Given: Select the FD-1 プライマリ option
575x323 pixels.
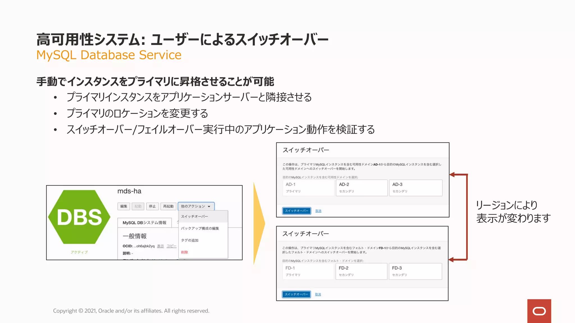Looking at the screenshot, I should click(x=308, y=271).
